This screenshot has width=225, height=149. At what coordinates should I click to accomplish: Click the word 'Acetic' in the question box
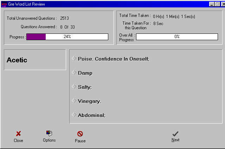17,60
